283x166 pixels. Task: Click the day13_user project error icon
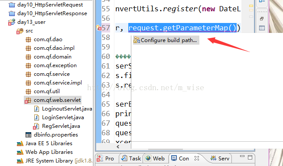point(12,22)
